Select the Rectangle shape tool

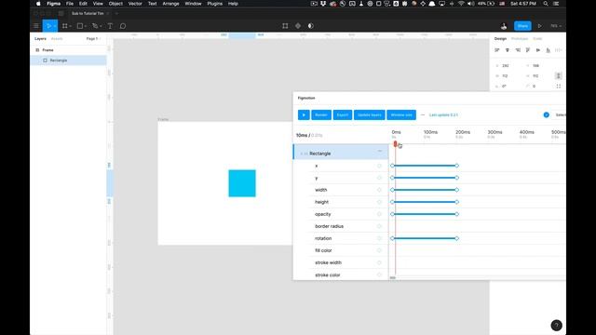(x=80, y=26)
